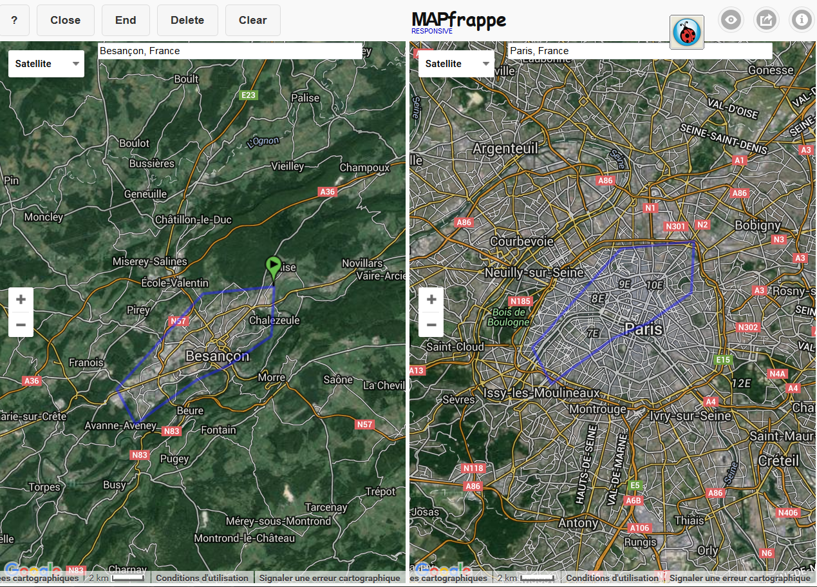Click the Close shape button
Image resolution: width=817 pixels, height=587 pixels.
click(66, 20)
